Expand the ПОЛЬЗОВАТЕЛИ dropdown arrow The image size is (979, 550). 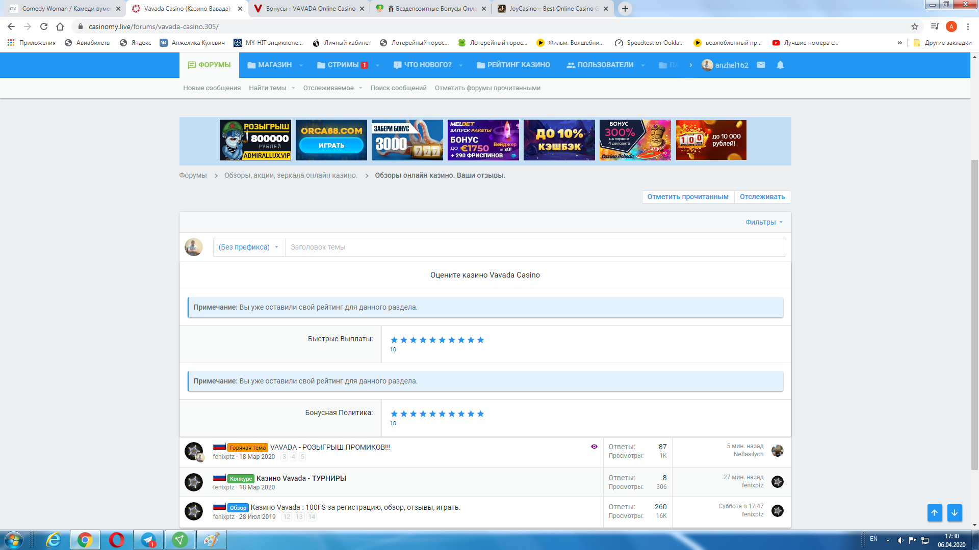[x=643, y=65]
